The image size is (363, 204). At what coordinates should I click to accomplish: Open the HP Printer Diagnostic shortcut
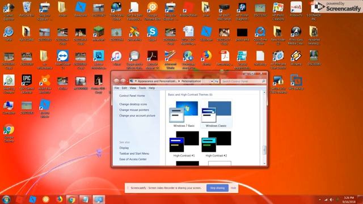(242, 11)
